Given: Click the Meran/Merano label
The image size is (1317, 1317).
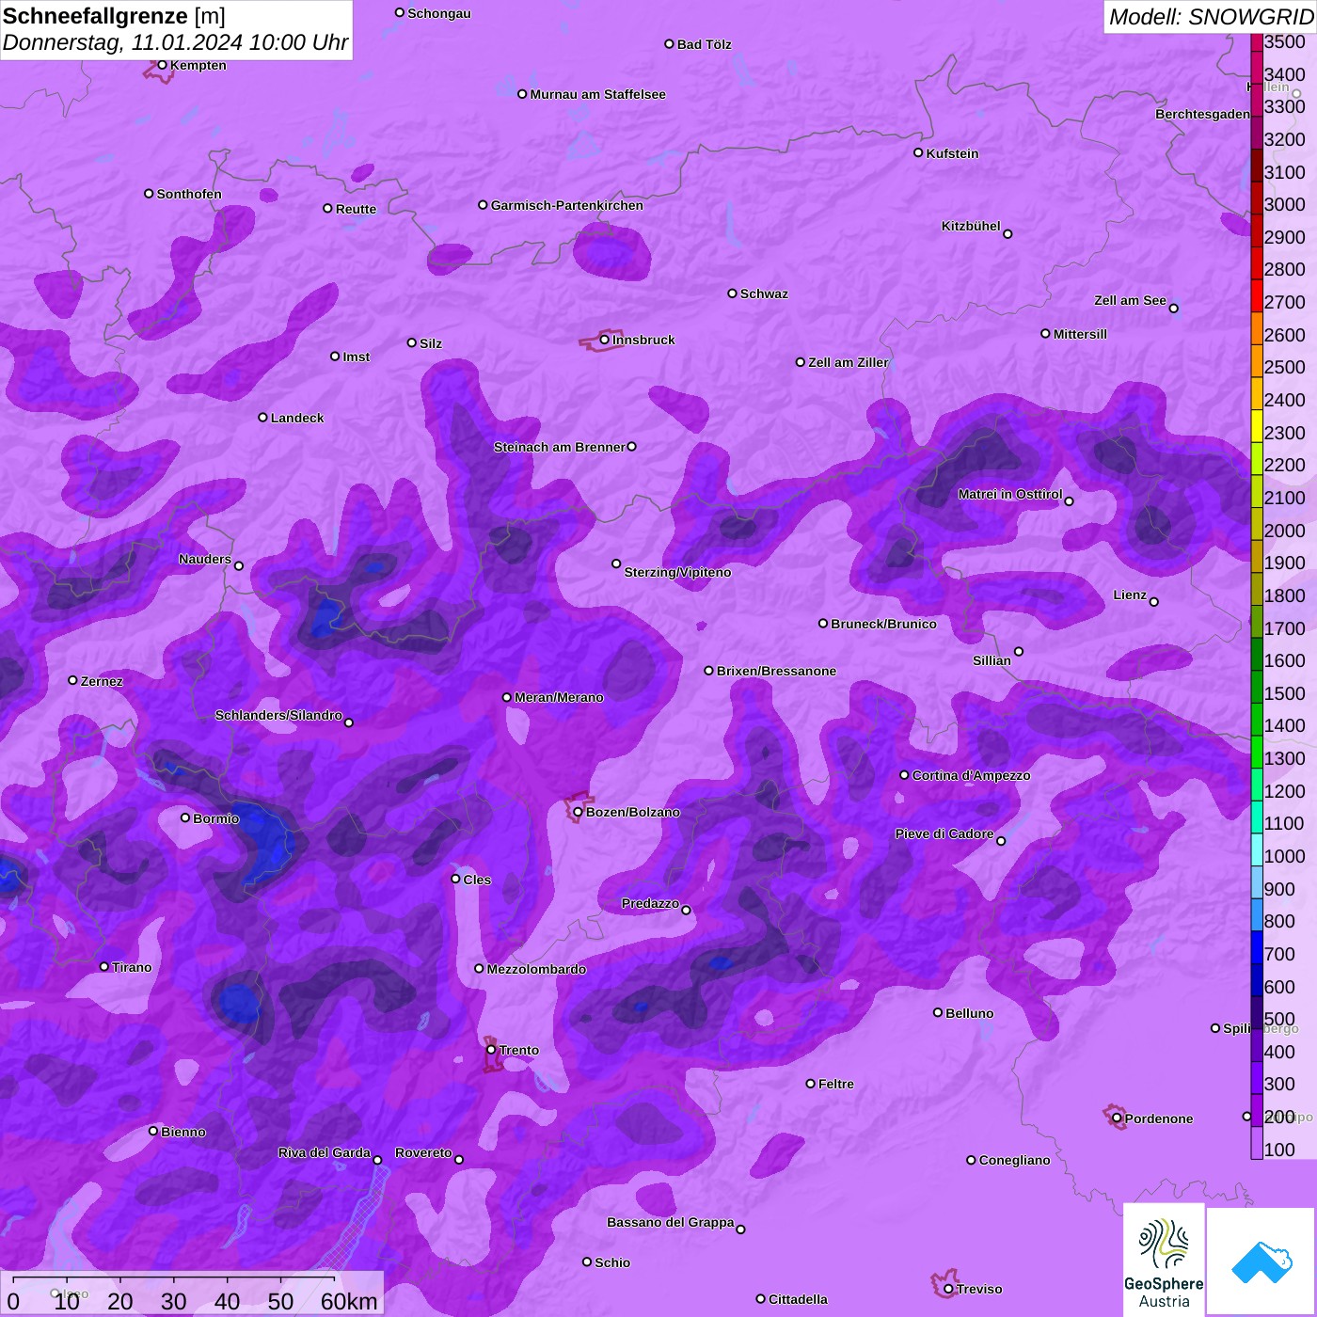Looking at the screenshot, I should (x=559, y=697).
